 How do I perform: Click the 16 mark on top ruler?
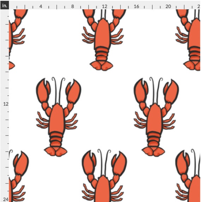point(136,6)
